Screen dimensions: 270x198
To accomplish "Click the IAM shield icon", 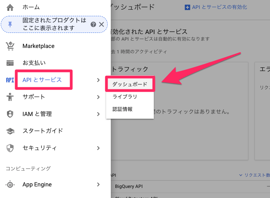I will [10, 114].
